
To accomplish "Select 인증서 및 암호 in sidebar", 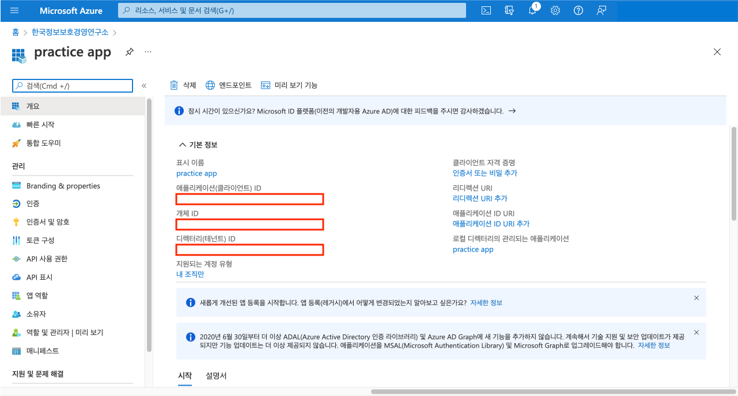I will tap(47, 222).
